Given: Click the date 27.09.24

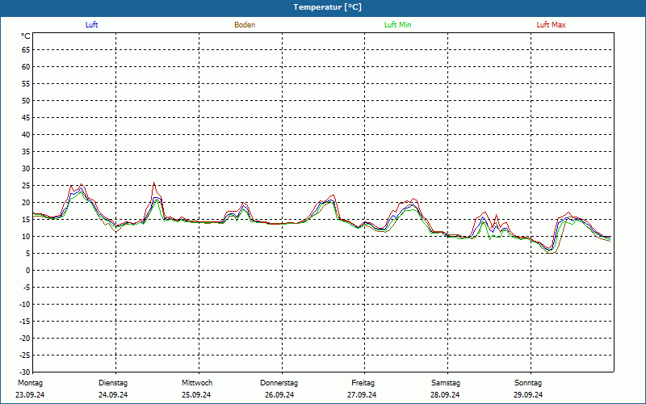Looking at the screenshot, I should click(362, 395).
